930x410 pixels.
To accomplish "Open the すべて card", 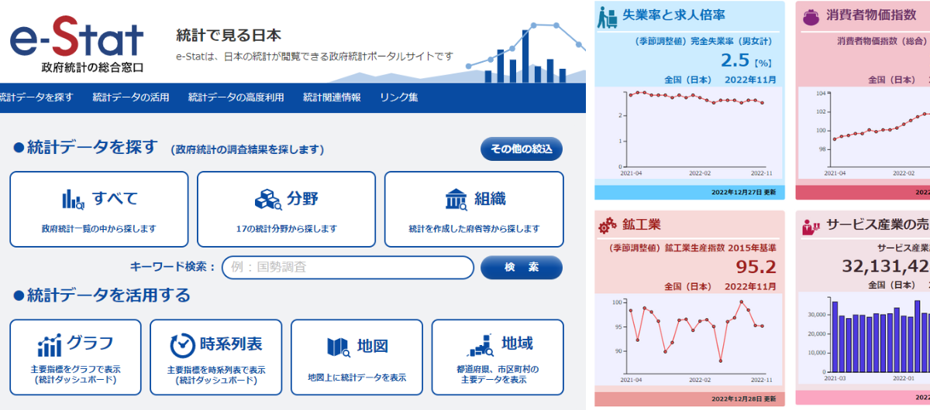I will click(99, 209).
